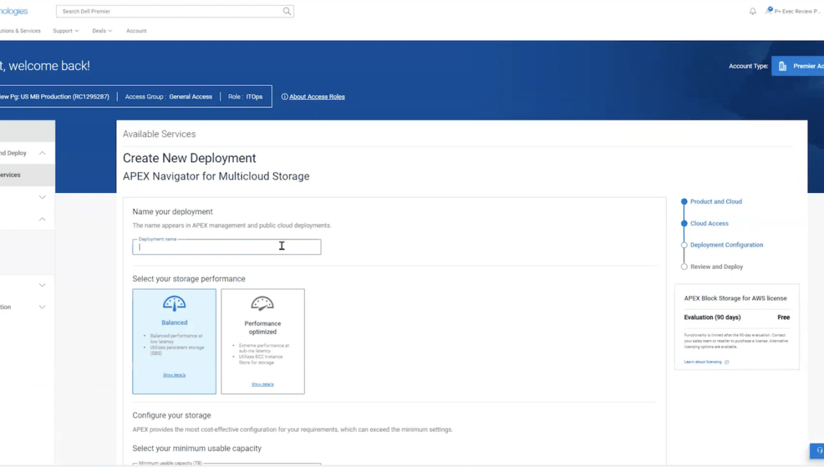Expand the sidebar section ending in 'tion'

(42, 307)
